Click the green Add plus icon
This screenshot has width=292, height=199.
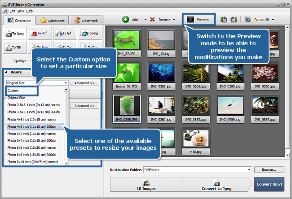(125, 19)
